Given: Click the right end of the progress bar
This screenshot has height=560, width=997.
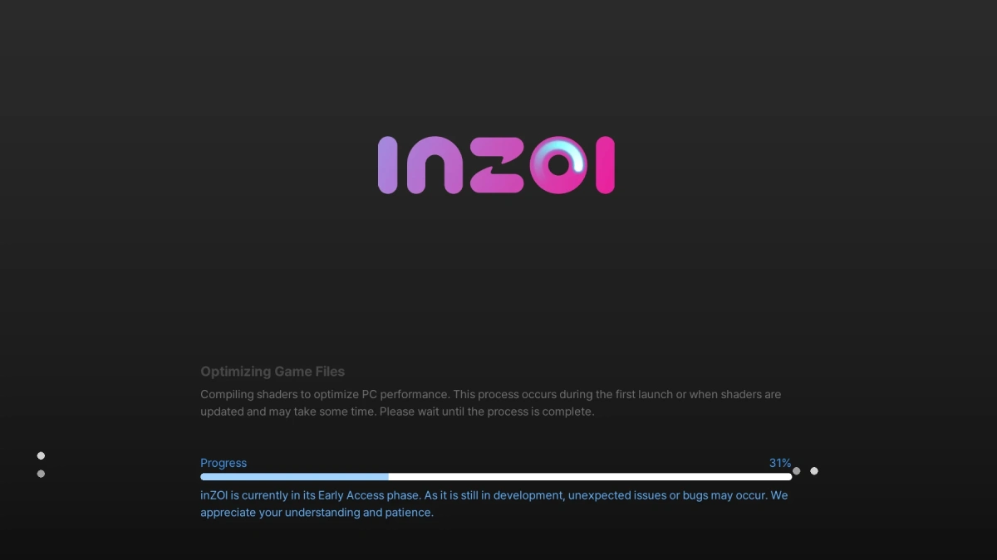Looking at the screenshot, I should pos(788,477).
